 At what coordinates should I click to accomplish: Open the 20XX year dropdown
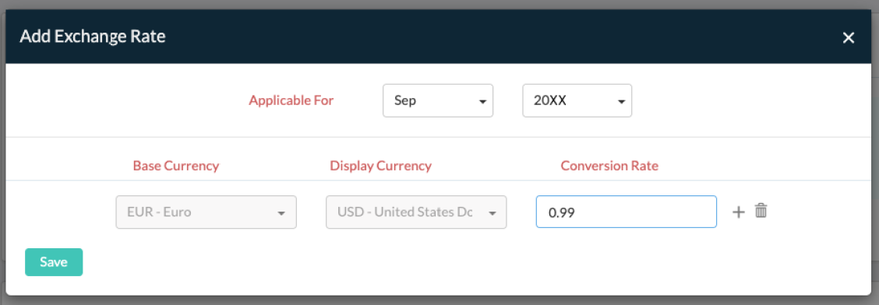point(577,100)
